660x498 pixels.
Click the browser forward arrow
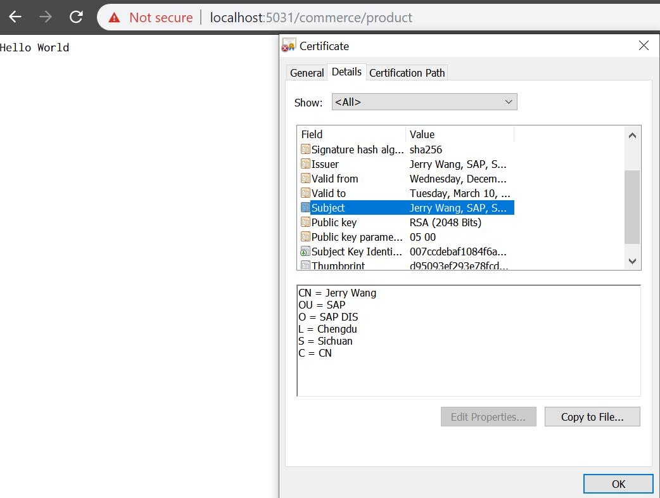click(46, 17)
